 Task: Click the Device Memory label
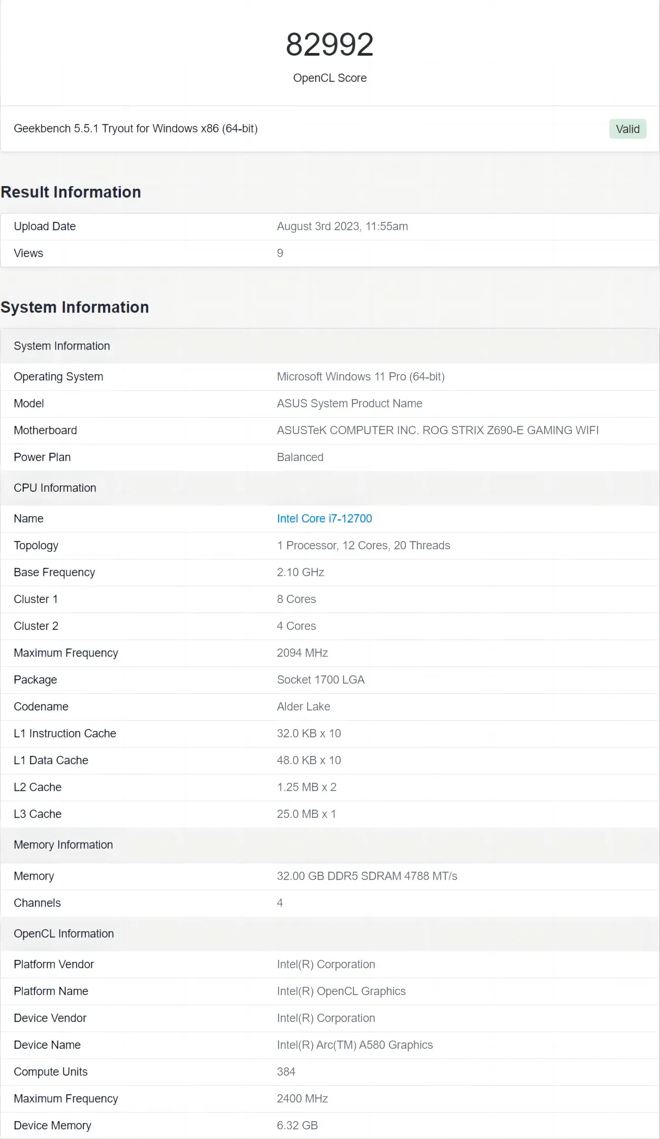click(52, 1126)
